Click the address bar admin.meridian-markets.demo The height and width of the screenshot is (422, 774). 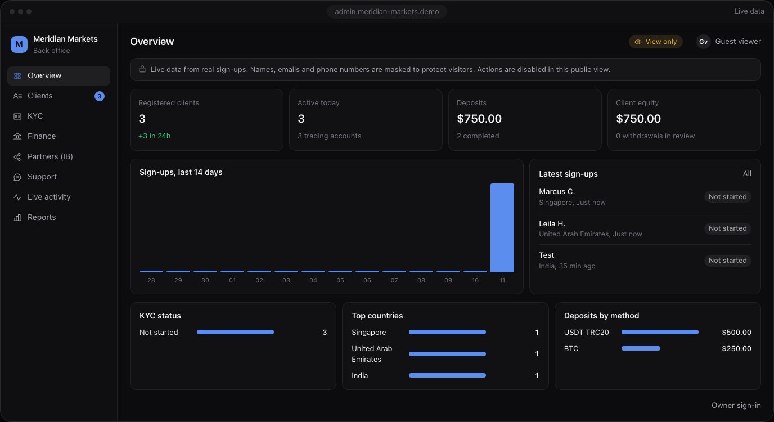(x=387, y=11)
